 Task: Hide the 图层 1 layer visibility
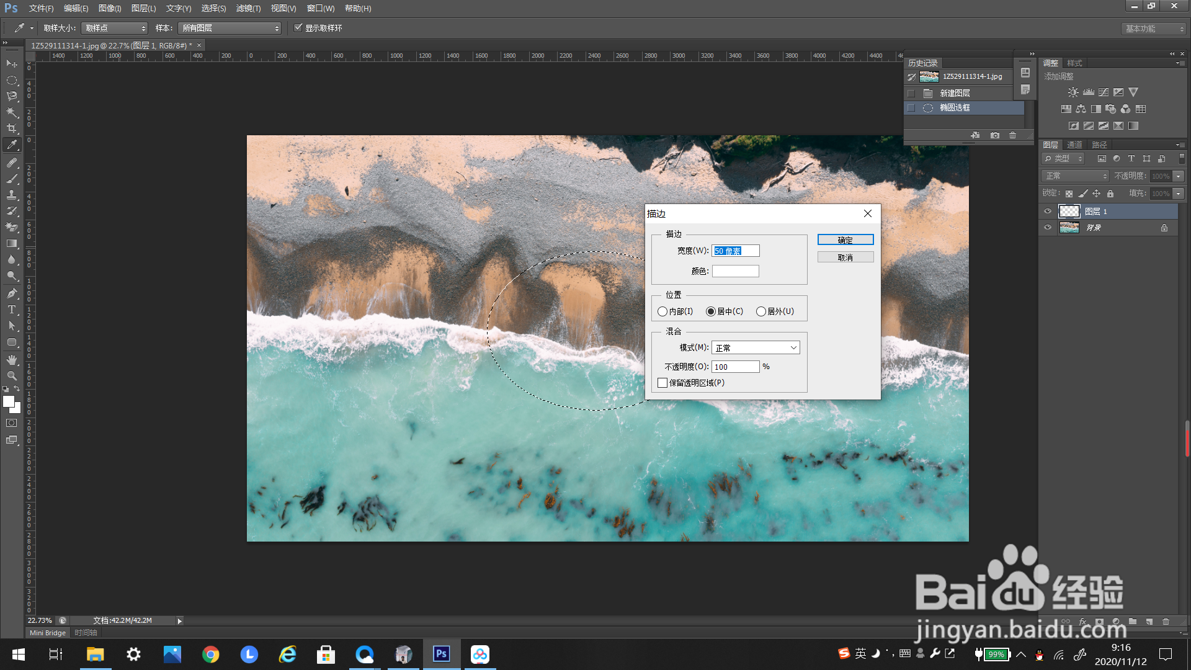[1048, 212]
